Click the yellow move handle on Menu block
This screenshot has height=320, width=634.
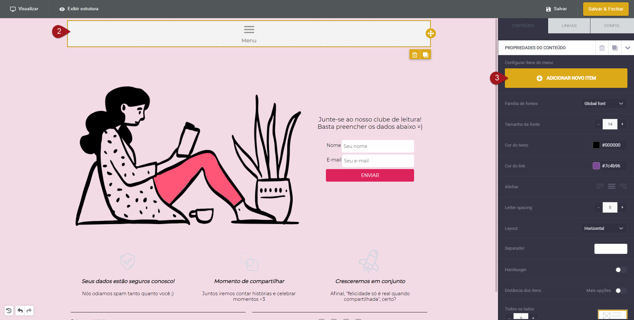(431, 33)
